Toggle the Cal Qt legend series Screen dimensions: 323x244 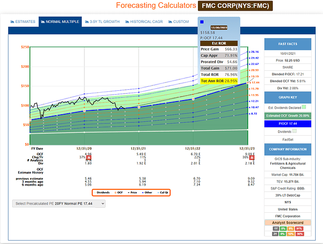[163, 193]
